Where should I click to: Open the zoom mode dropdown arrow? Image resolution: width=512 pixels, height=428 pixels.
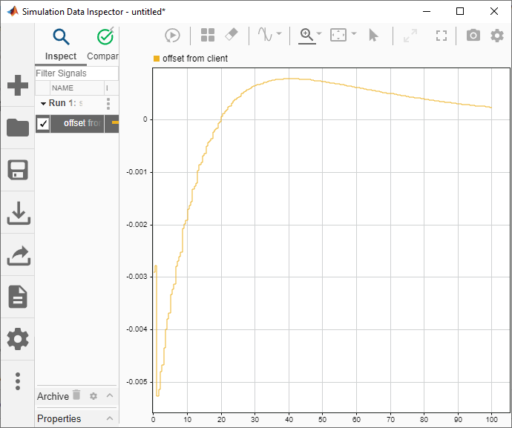pos(319,34)
